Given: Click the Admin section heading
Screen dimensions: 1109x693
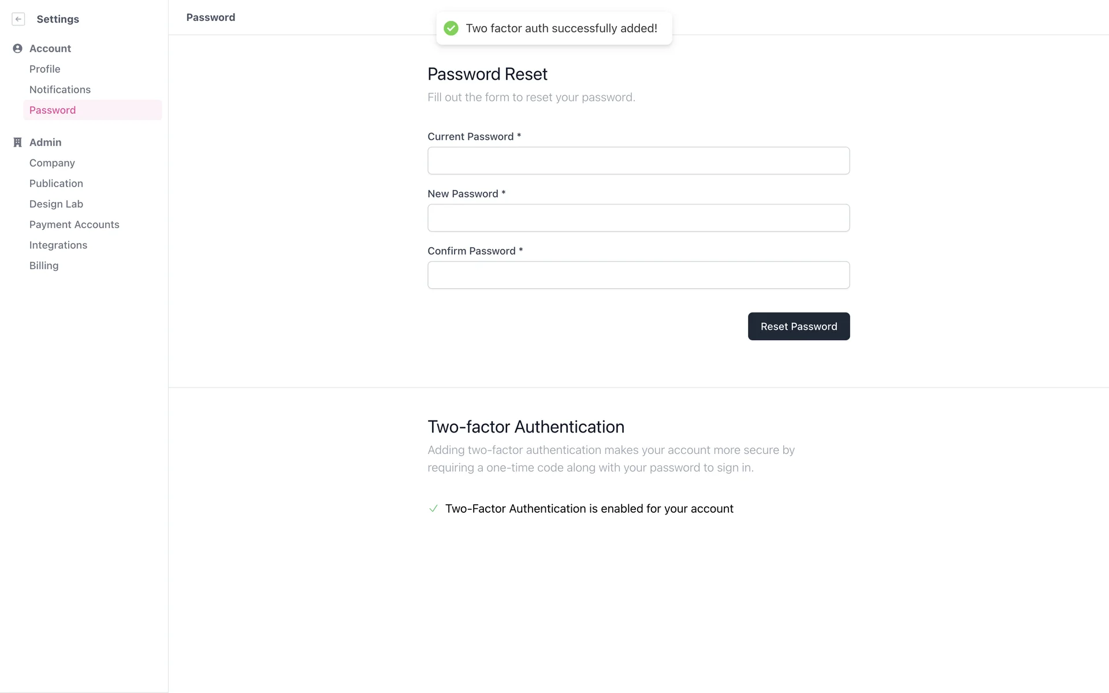Looking at the screenshot, I should pos(46,143).
